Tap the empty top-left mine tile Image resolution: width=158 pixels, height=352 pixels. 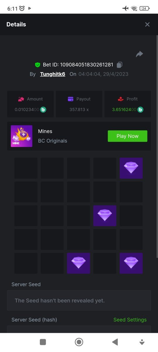(26, 168)
